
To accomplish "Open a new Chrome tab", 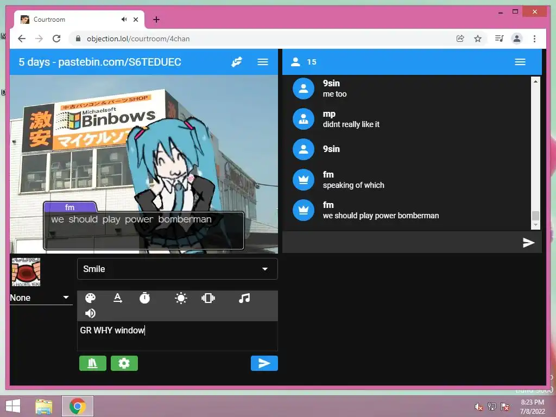I will (156, 20).
